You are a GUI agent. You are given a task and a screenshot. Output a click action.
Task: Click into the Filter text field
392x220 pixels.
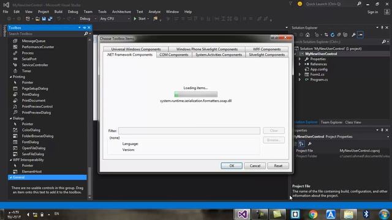coord(189,131)
